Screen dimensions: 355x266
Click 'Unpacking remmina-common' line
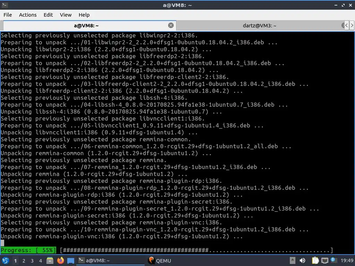[x=106, y=153]
